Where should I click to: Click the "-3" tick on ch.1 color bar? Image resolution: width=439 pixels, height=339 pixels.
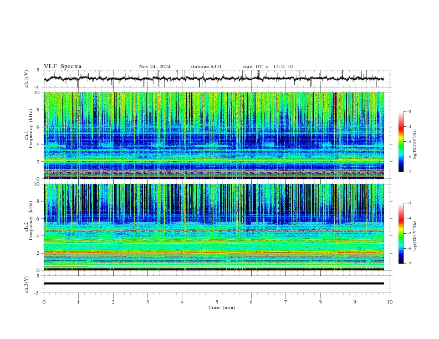coord(409,111)
